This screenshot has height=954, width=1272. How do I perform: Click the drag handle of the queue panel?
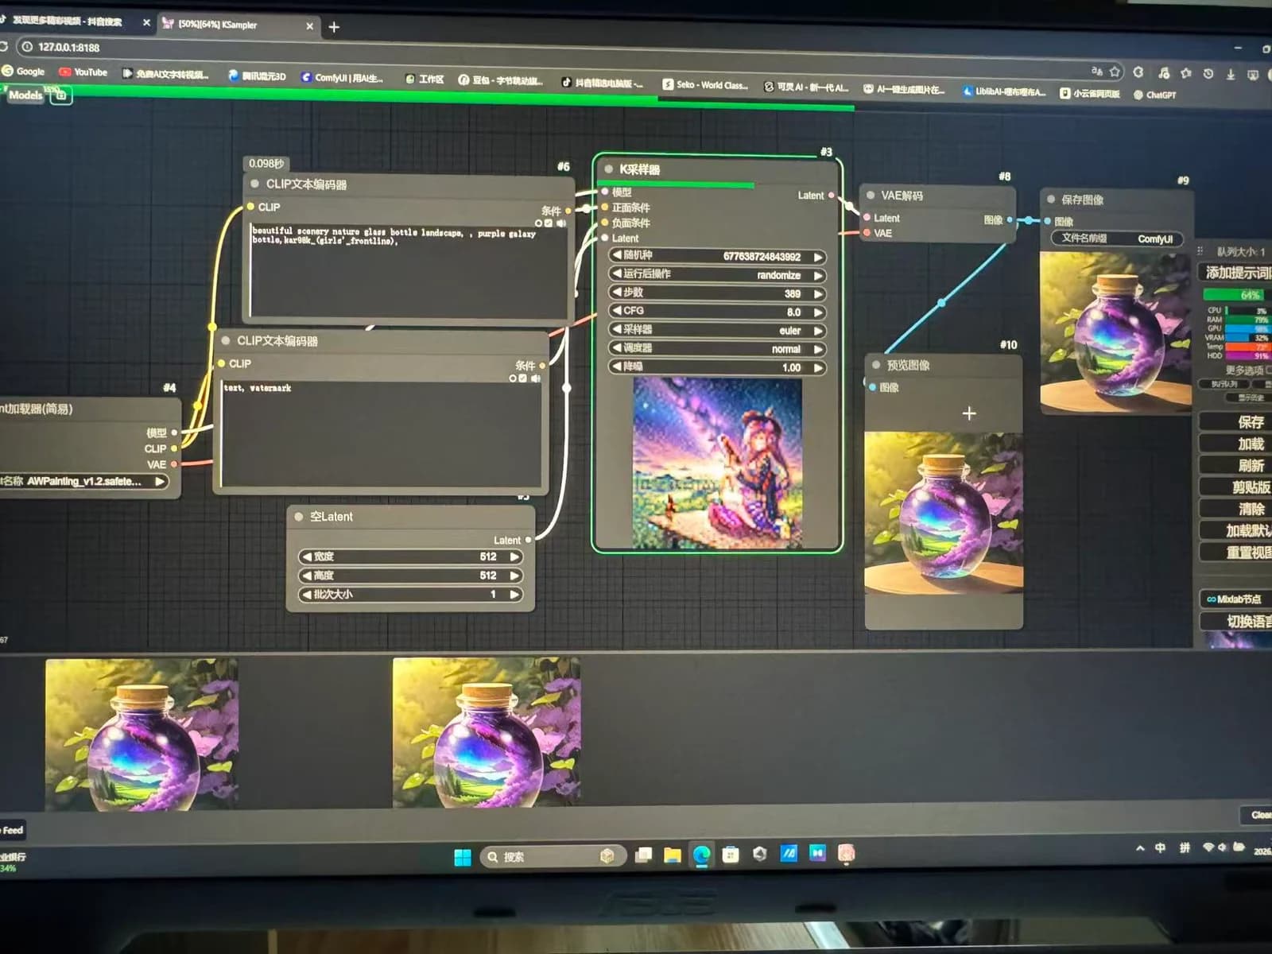tap(1200, 250)
